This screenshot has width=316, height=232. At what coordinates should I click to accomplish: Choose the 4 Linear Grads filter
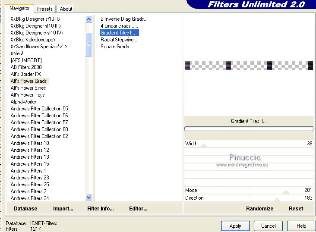pyautogui.click(x=119, y=26)
